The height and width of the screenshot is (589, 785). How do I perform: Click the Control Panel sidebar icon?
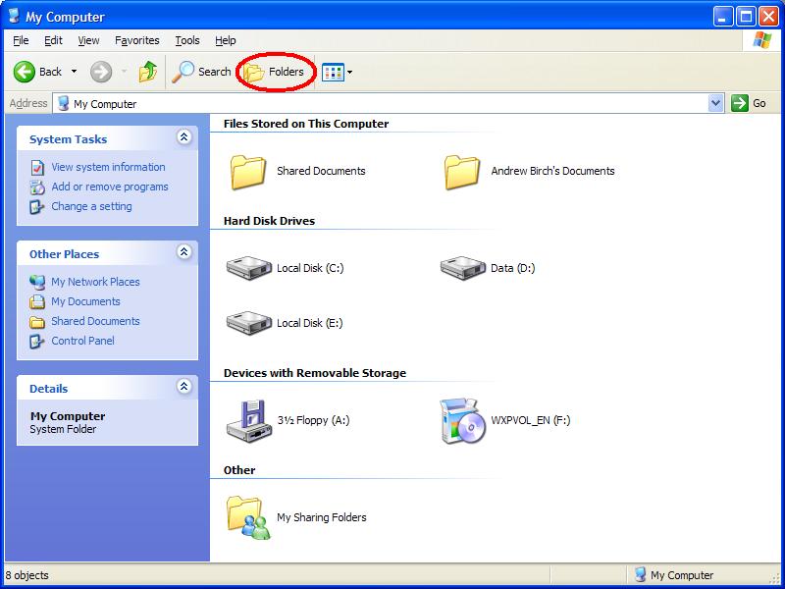click(x=37, y=341)
